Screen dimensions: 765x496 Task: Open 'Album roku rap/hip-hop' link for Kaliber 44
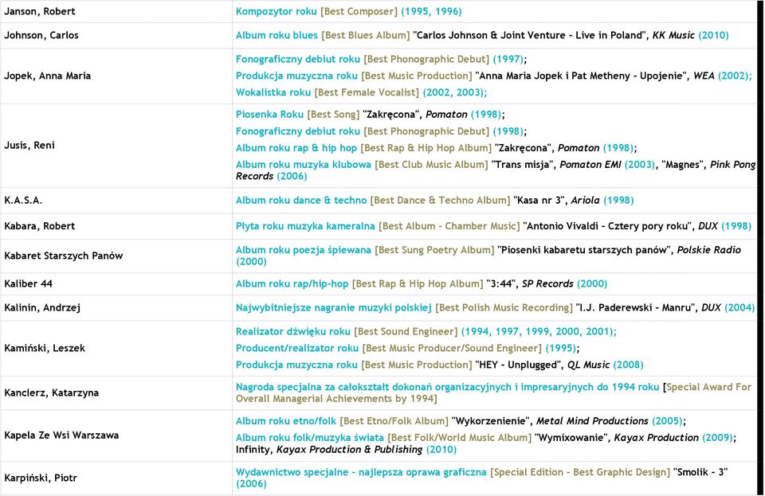click(292, 283)
